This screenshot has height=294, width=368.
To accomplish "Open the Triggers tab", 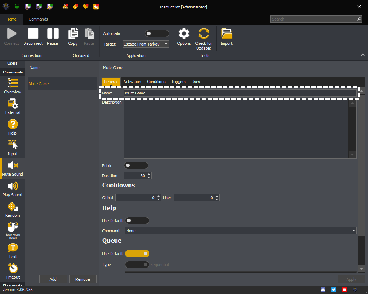I will click(x=178, y=82).
